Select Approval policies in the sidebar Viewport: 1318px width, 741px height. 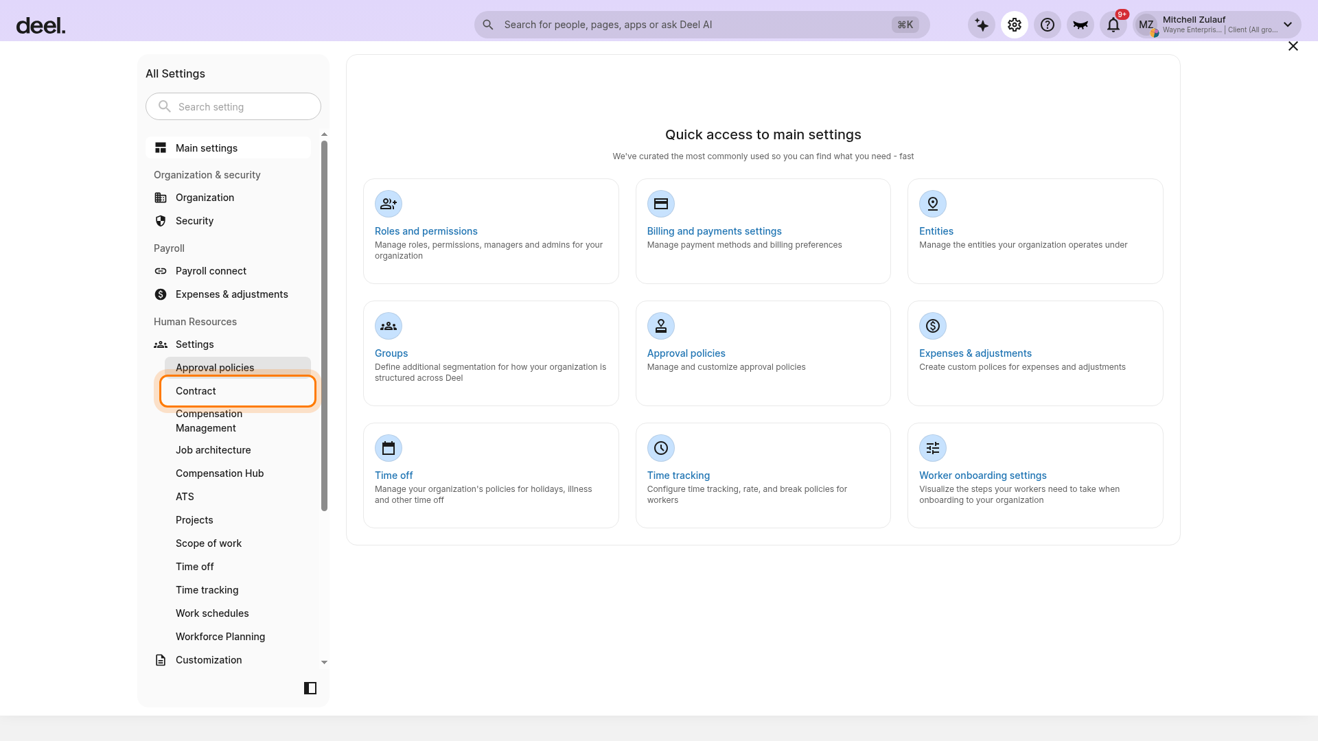(x=238, y=367)
